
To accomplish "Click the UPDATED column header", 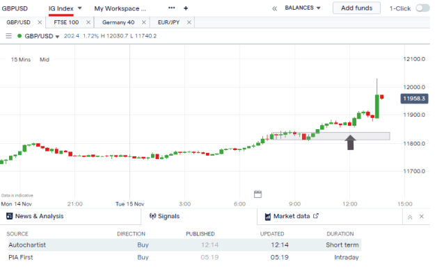I will pyautogui.click(x=272, y=234).
